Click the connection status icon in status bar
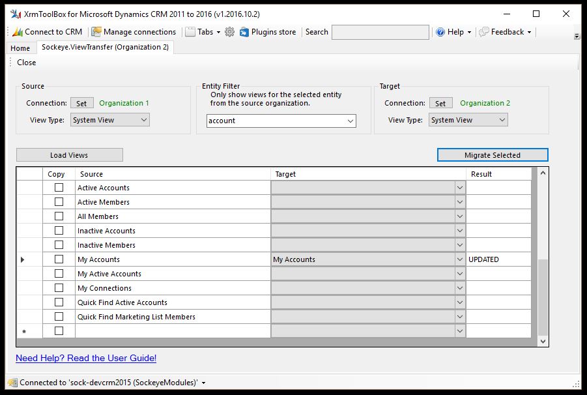The width and height of the screenshot is (587, 395). pos(13,383)
